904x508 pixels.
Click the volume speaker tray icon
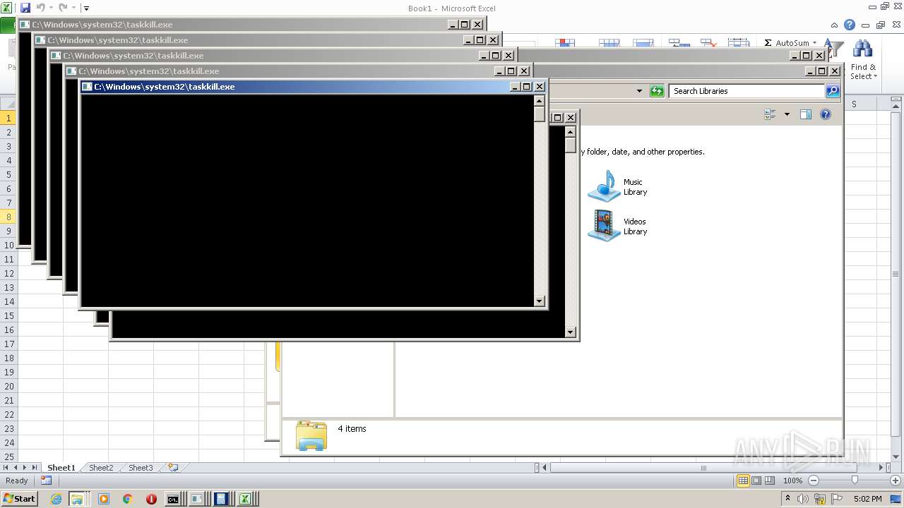pos(804,499)
